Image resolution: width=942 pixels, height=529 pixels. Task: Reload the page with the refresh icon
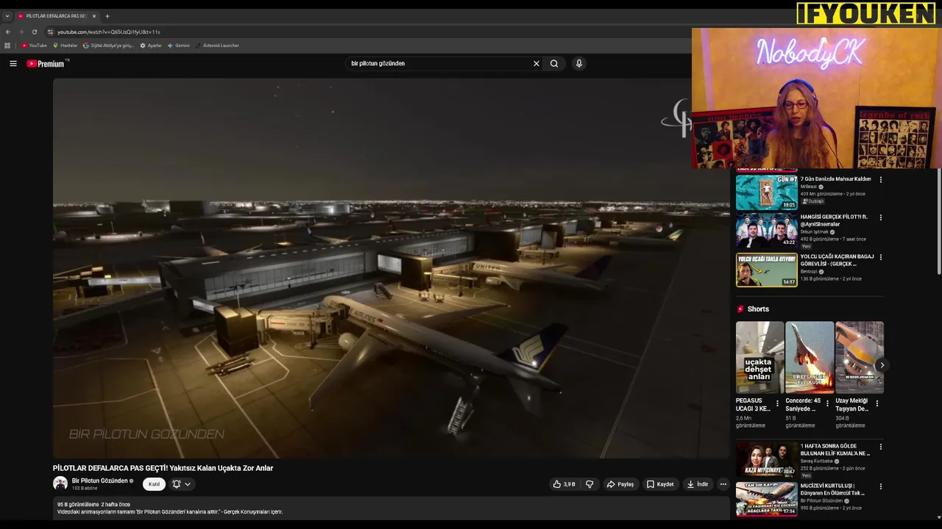click(34, 32)
